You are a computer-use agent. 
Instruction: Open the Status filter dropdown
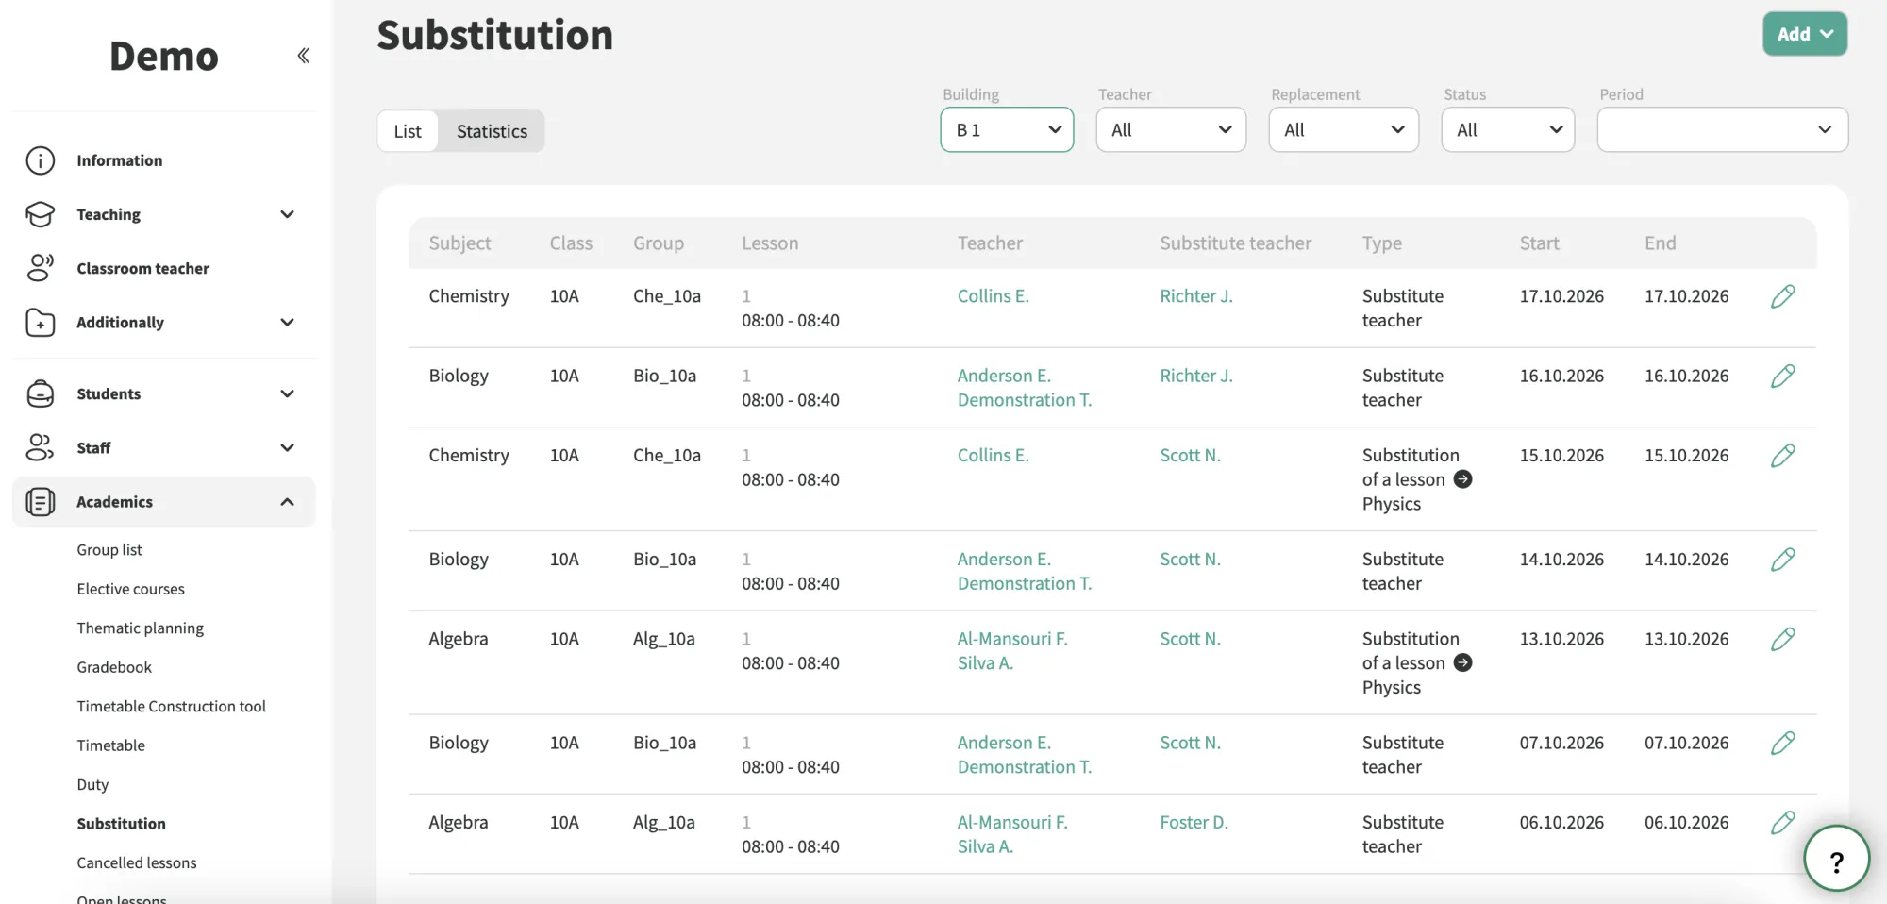(x=1508, y=129)
